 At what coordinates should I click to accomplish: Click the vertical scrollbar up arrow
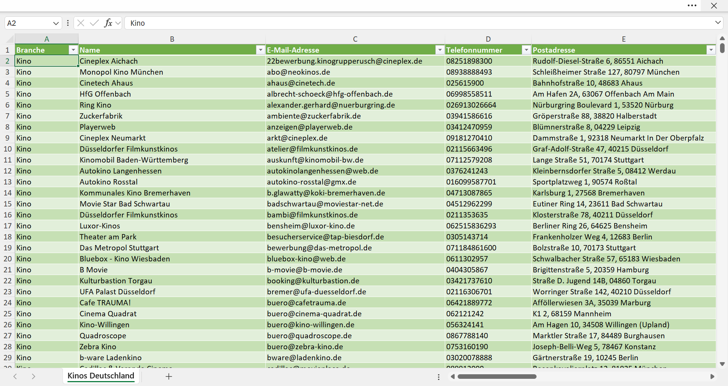[x=722, y=38]
